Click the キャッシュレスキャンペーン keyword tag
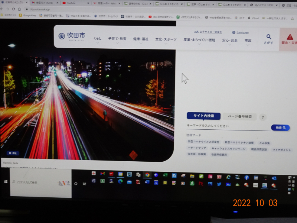 [228, 149]
